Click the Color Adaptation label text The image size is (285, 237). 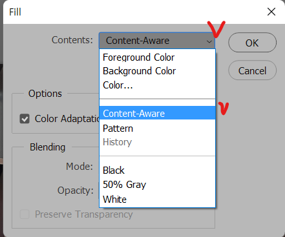(x=67, y=119)
